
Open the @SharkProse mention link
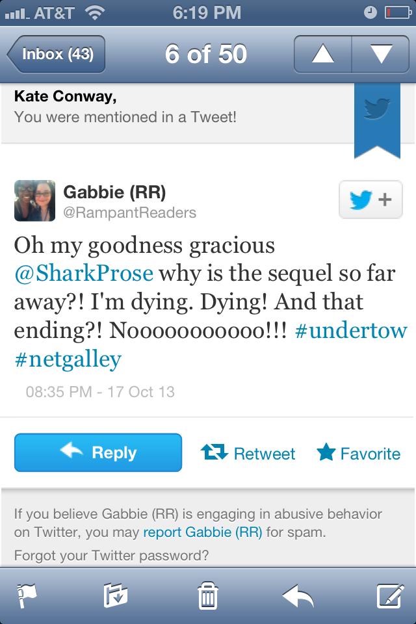(x=84, y=272)
